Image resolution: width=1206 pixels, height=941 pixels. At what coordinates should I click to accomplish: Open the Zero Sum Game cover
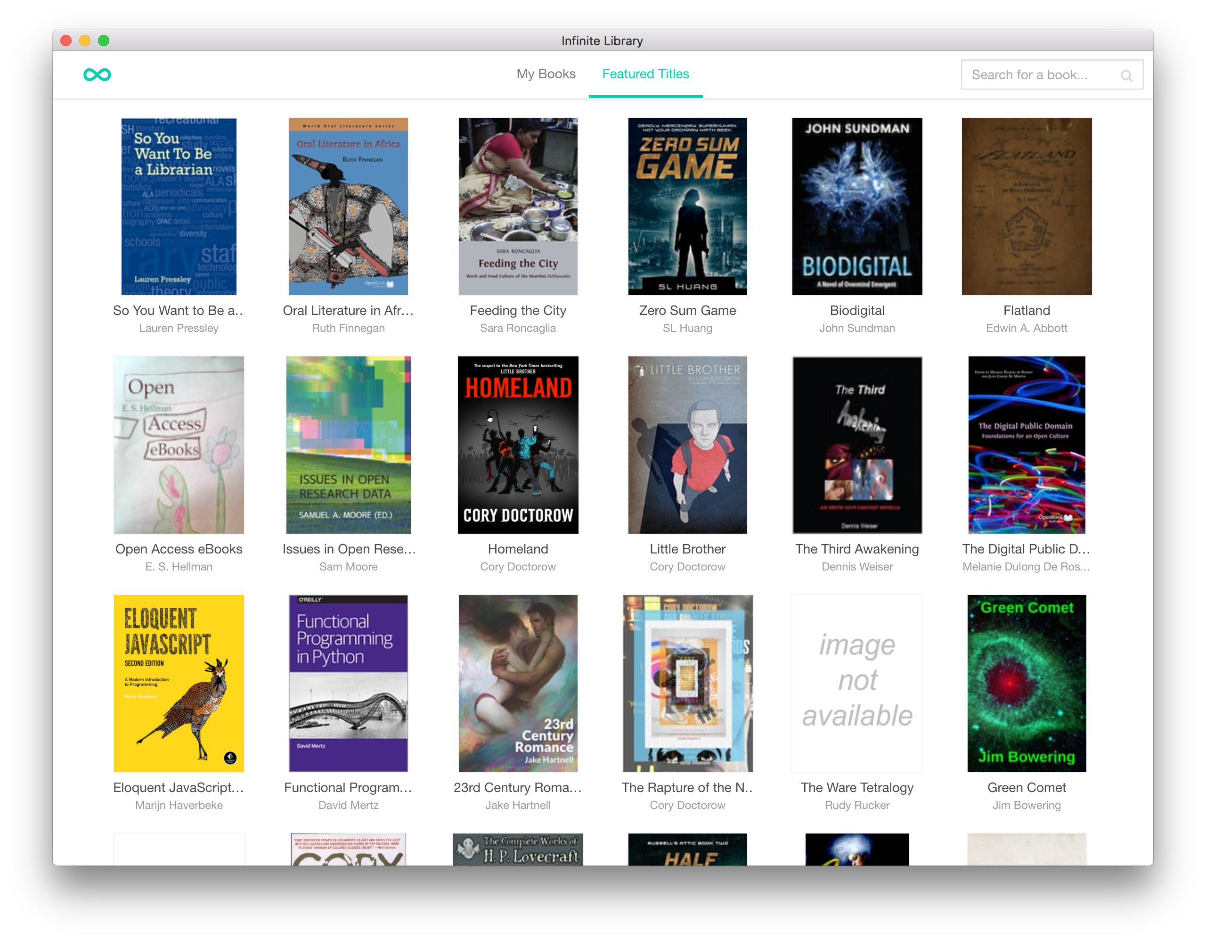point(687,206)
